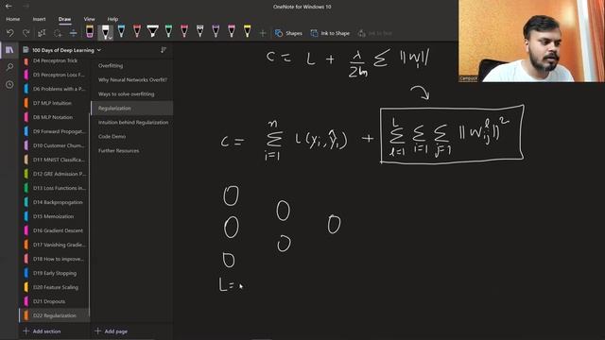Open section D17 Vanishing Gradie...
The image size is (605, 340).
55,245
